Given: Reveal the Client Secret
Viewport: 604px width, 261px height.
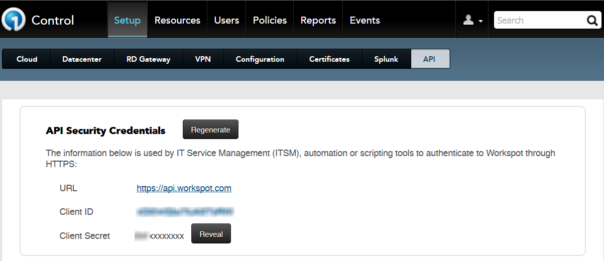Looking at the screenshot, I should 211,234.
